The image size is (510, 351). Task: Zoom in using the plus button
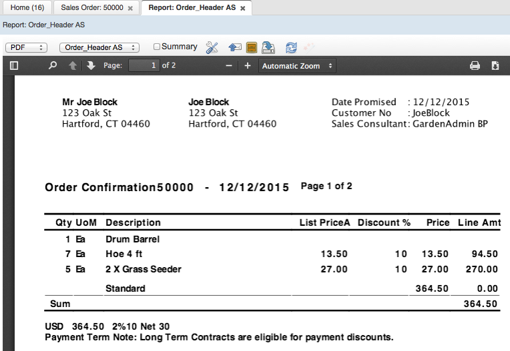click(247, 66)
